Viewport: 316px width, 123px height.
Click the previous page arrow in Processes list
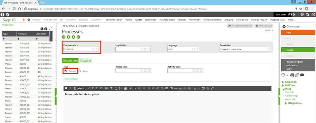(x=42, y=29)
